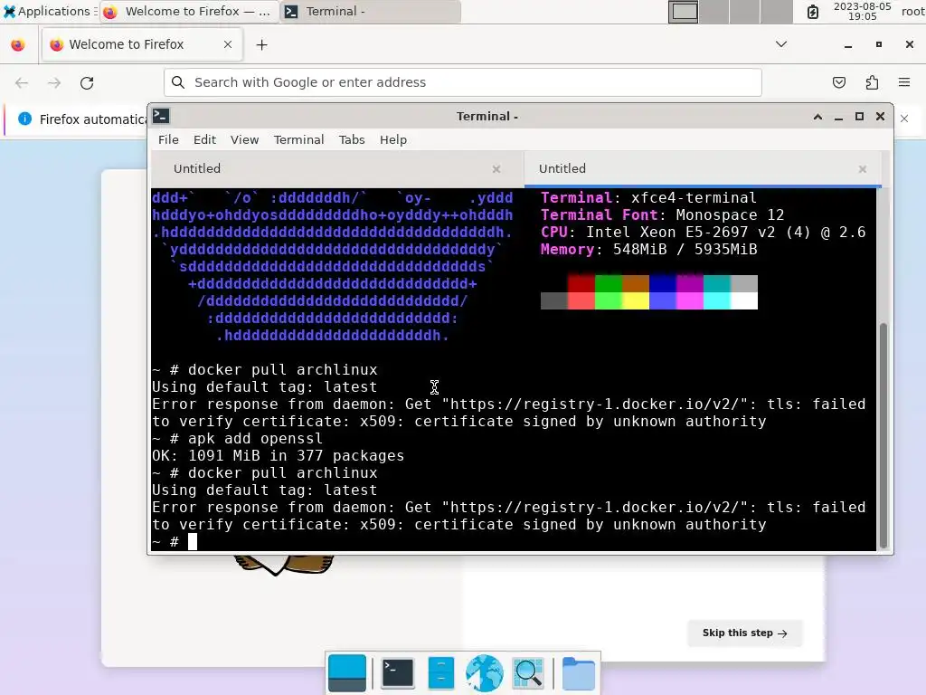
Task: Open the Terminal Edit menu
Action: pos(204,140)
